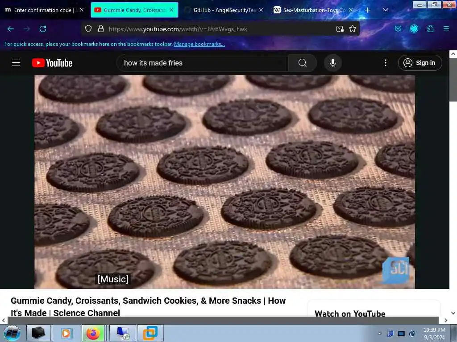Open the Windows Start menu orb
This screenshot has height=342, width=457.
[12, 333]
